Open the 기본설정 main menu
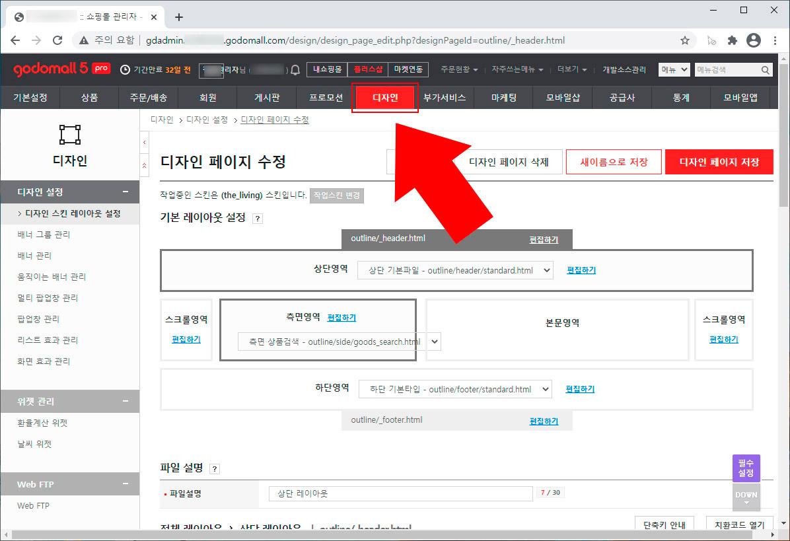 point(30,98)
